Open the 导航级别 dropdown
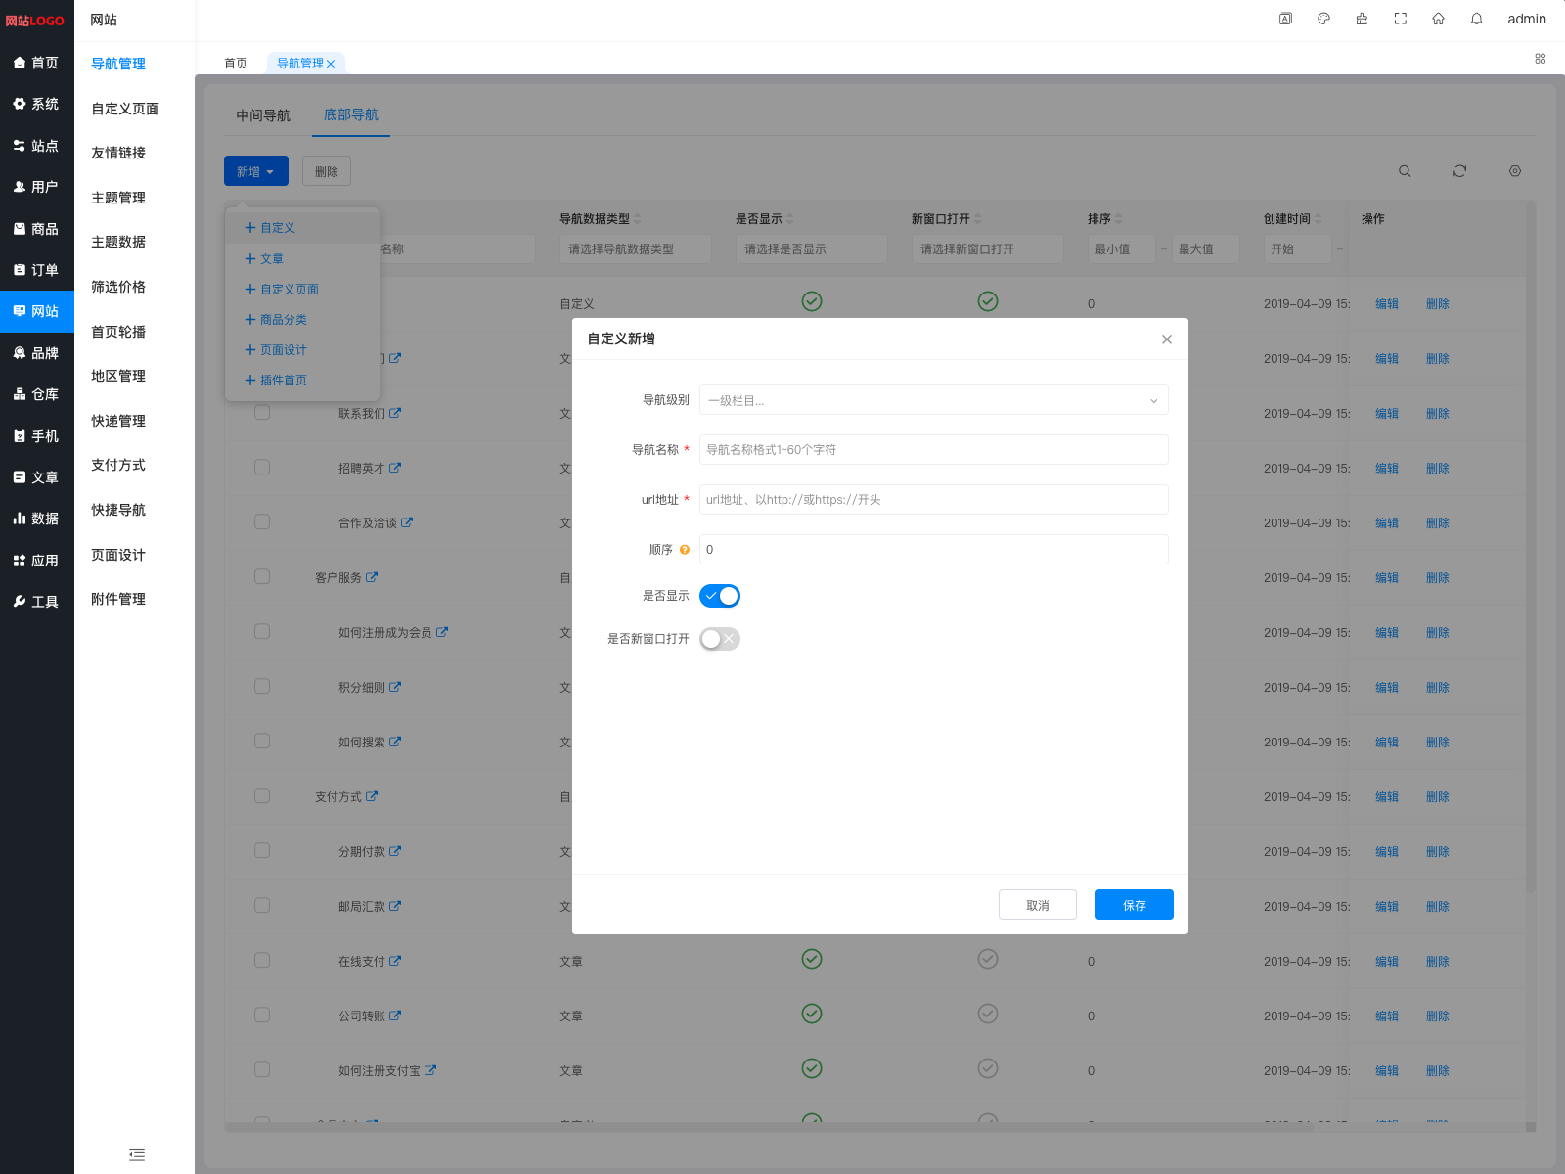The width and height of the screenshot is (1565, 1174). point(933,400)
